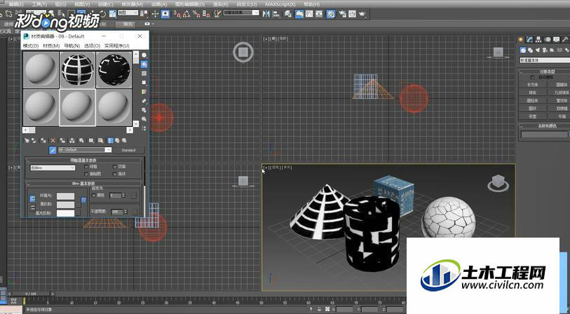Click the Align tool icon
The height and width of the screenshot is (314, 570).
[276, 14]
